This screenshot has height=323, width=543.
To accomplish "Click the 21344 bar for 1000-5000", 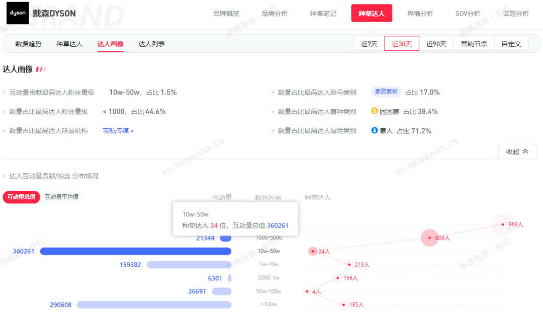I will (x=226, y=238).
